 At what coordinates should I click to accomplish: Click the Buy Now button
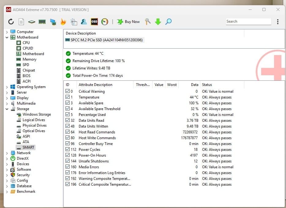click(128, 22)
